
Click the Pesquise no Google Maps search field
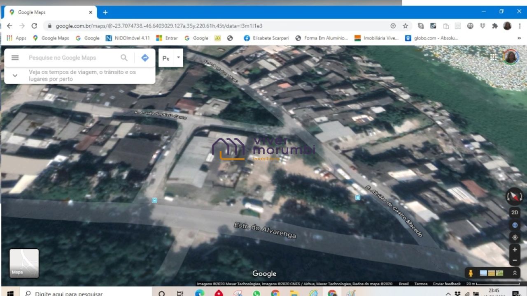72,58
